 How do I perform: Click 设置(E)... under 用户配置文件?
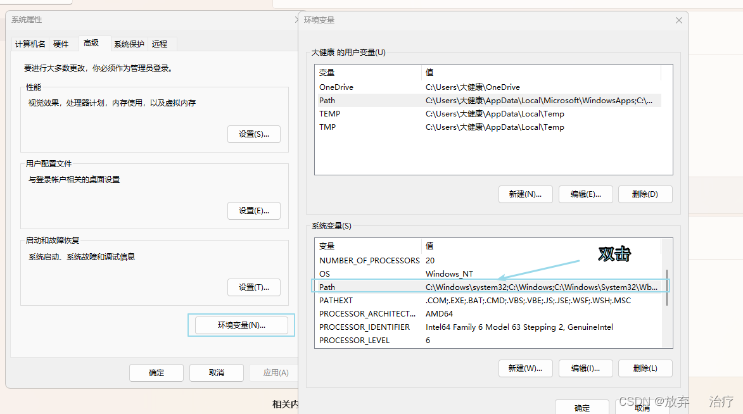[x=254, y=211]
